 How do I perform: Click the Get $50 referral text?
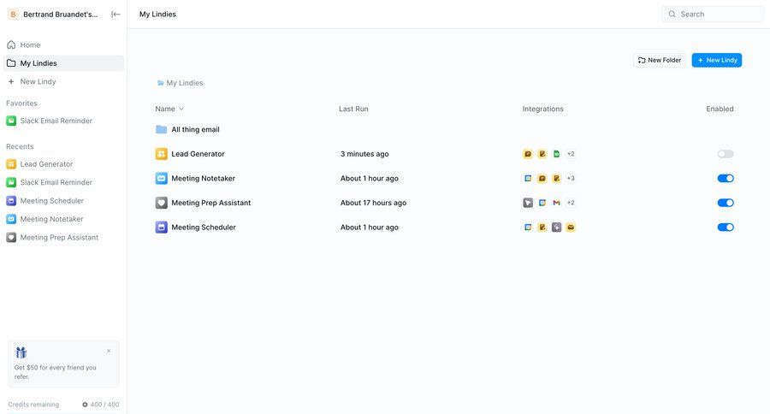[x=55, y=372]
